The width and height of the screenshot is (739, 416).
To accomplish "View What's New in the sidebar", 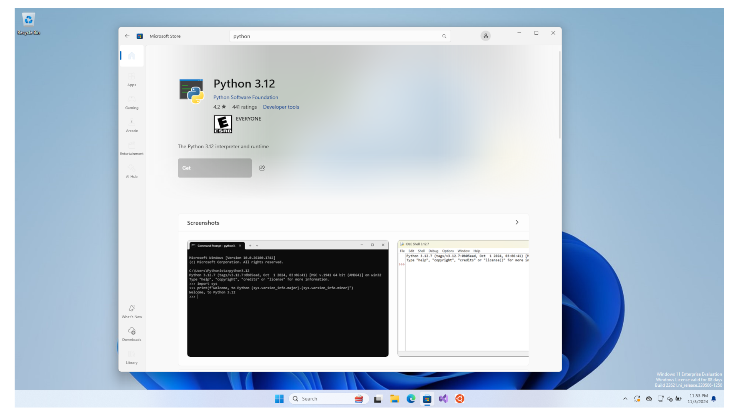I will (131, 310).
